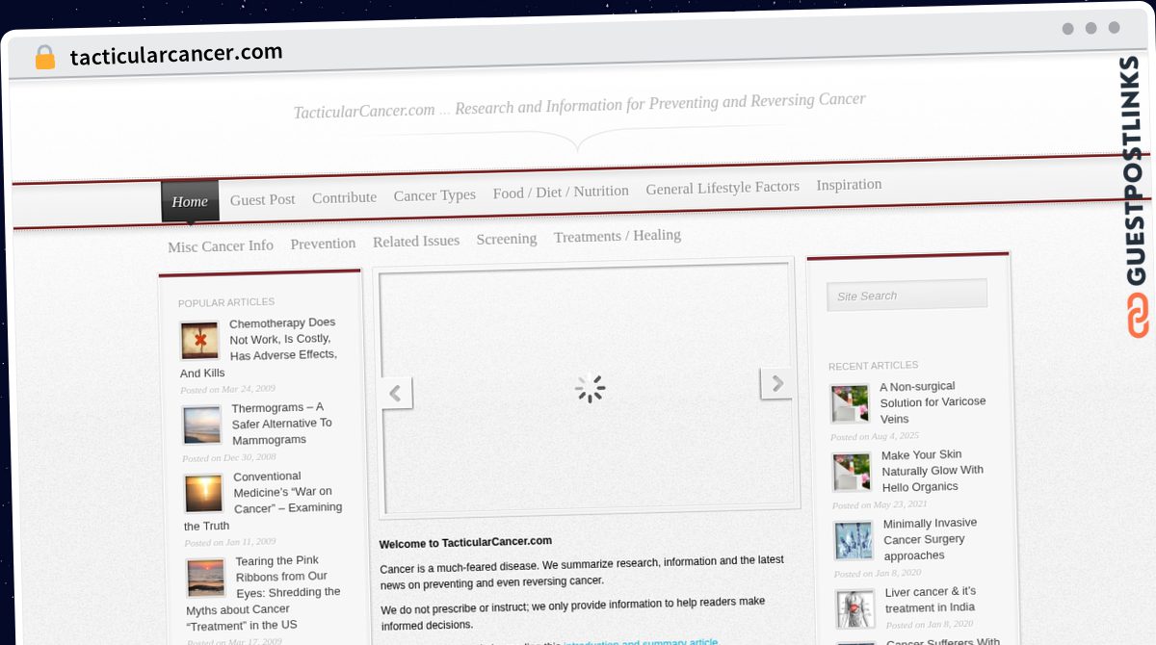Open Chemotherapy Does Not Work thumbnail

(x=199, y=341)
